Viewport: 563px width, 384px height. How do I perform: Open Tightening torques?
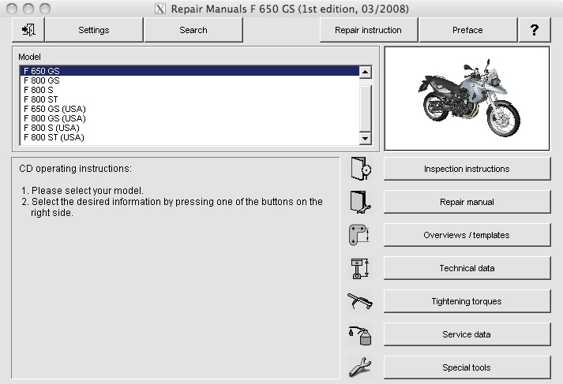point(467,301)
